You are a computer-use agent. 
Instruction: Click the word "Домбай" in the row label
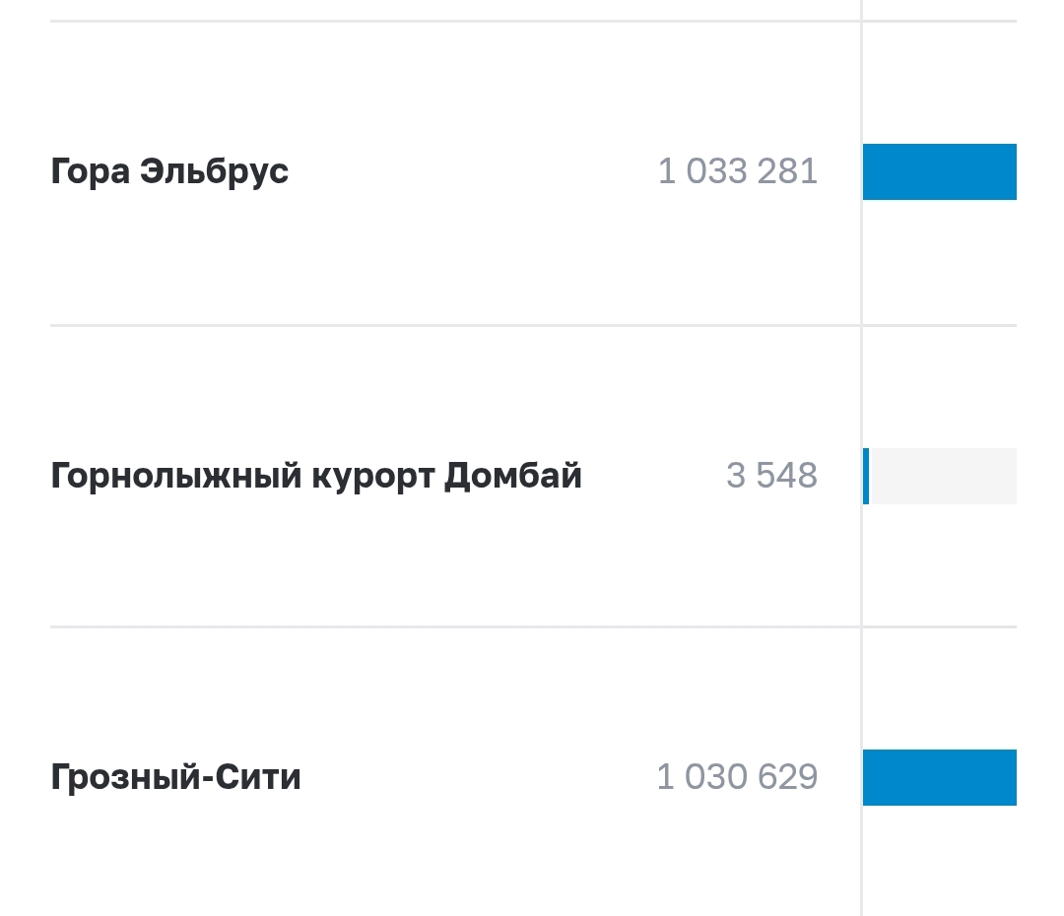(x=513, y=477)
